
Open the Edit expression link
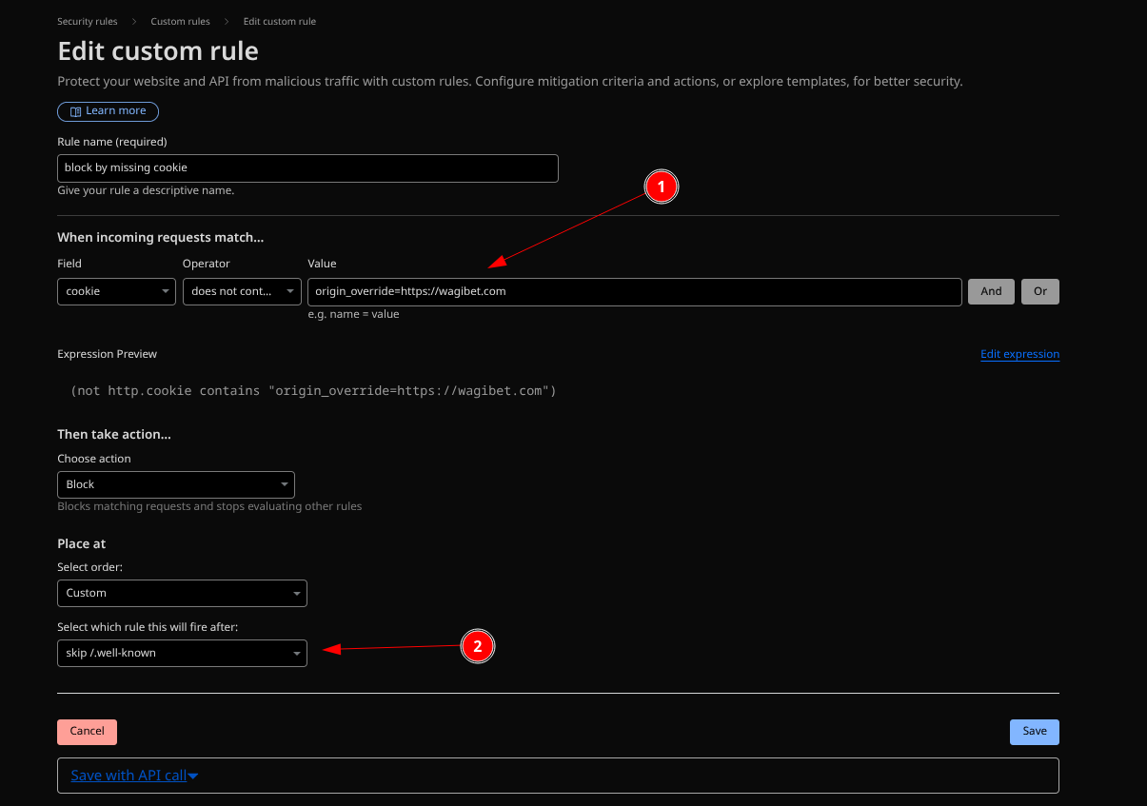pos(1019,354)
